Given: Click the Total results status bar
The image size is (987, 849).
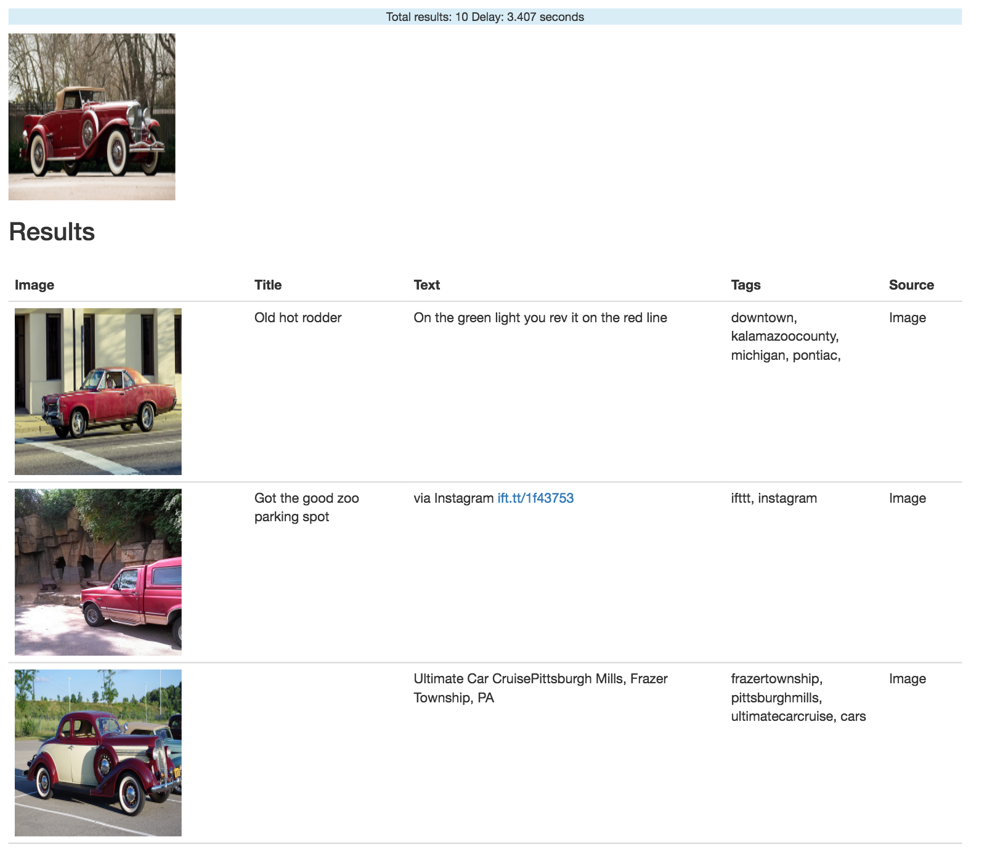Looking at the screenshot, I should coord(485,17).
